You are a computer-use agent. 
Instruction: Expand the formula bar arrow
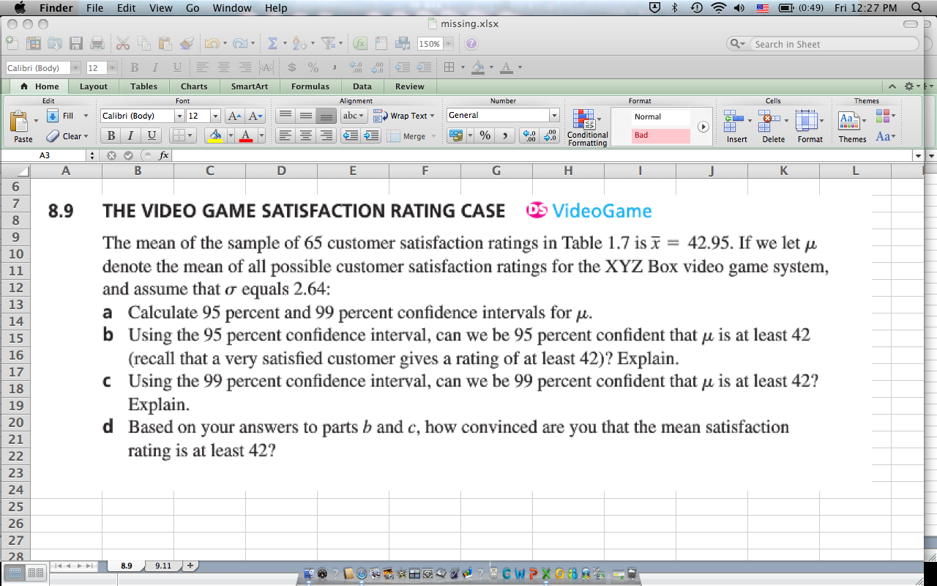pyautogui.click(x=919, y=155)
